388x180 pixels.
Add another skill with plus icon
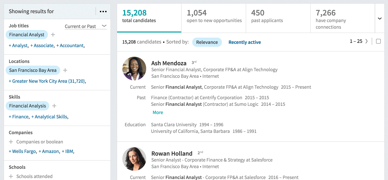[55, 106]
